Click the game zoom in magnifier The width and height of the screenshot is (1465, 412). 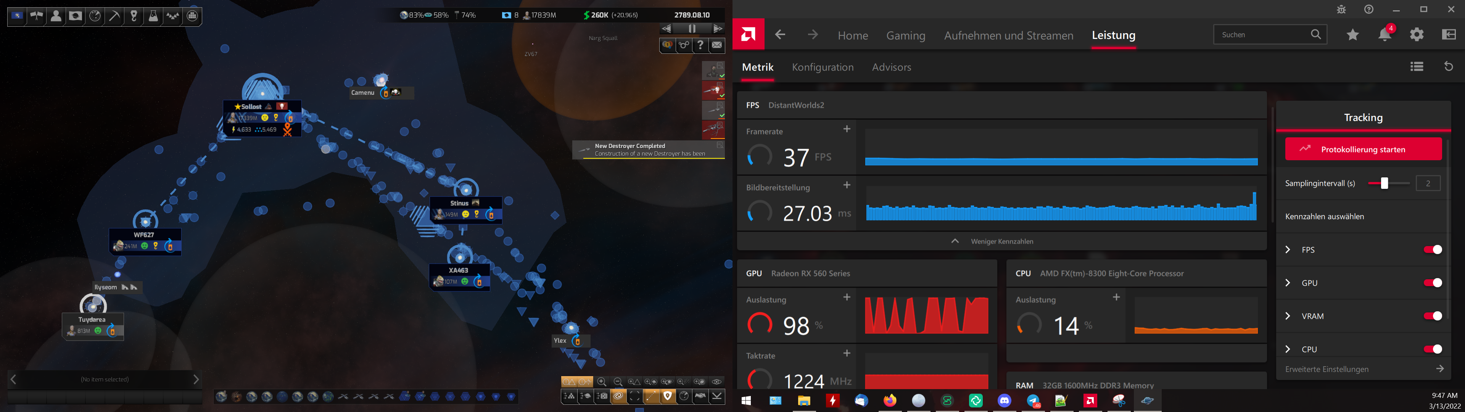coord(602,382)
